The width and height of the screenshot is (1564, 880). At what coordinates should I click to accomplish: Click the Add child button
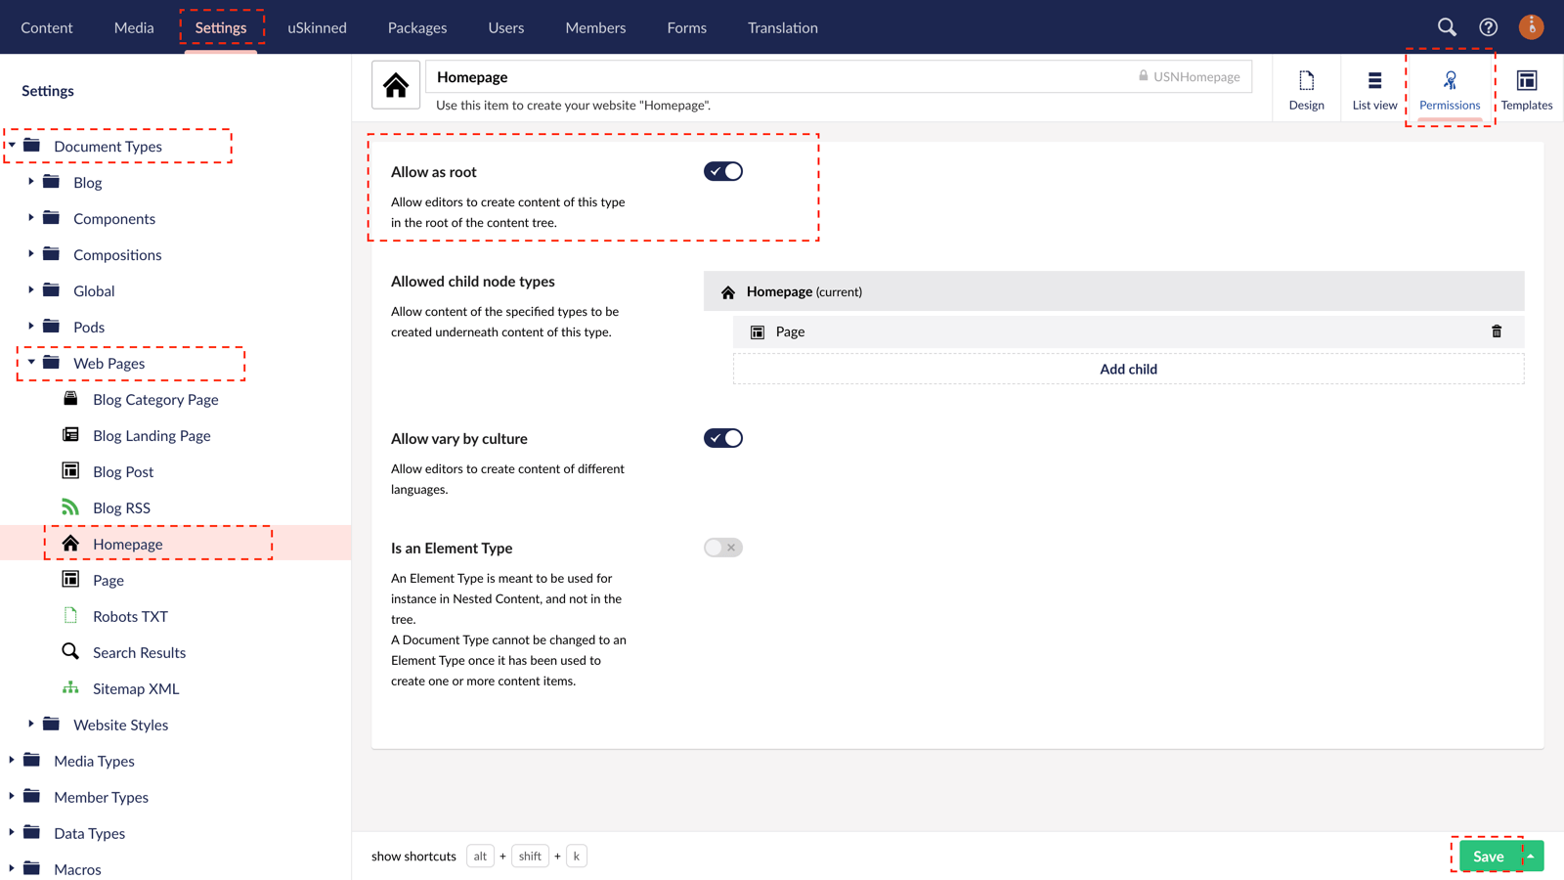[x=1128, y=369]
